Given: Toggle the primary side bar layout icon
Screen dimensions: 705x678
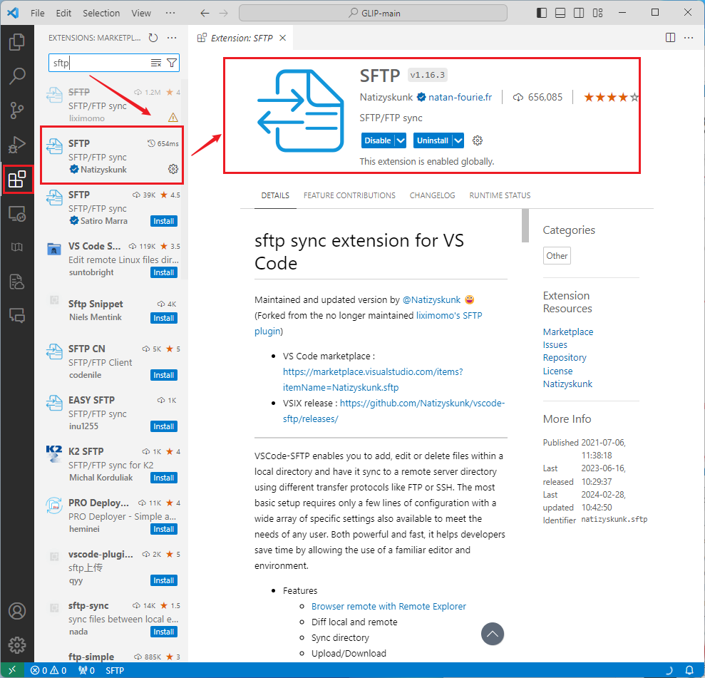Looking at the screenshot, I should [x=542, y=13].
